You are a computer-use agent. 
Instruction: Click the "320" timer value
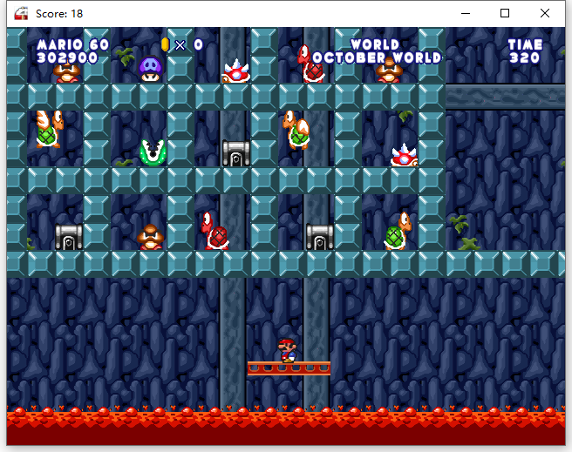(525, 57)
